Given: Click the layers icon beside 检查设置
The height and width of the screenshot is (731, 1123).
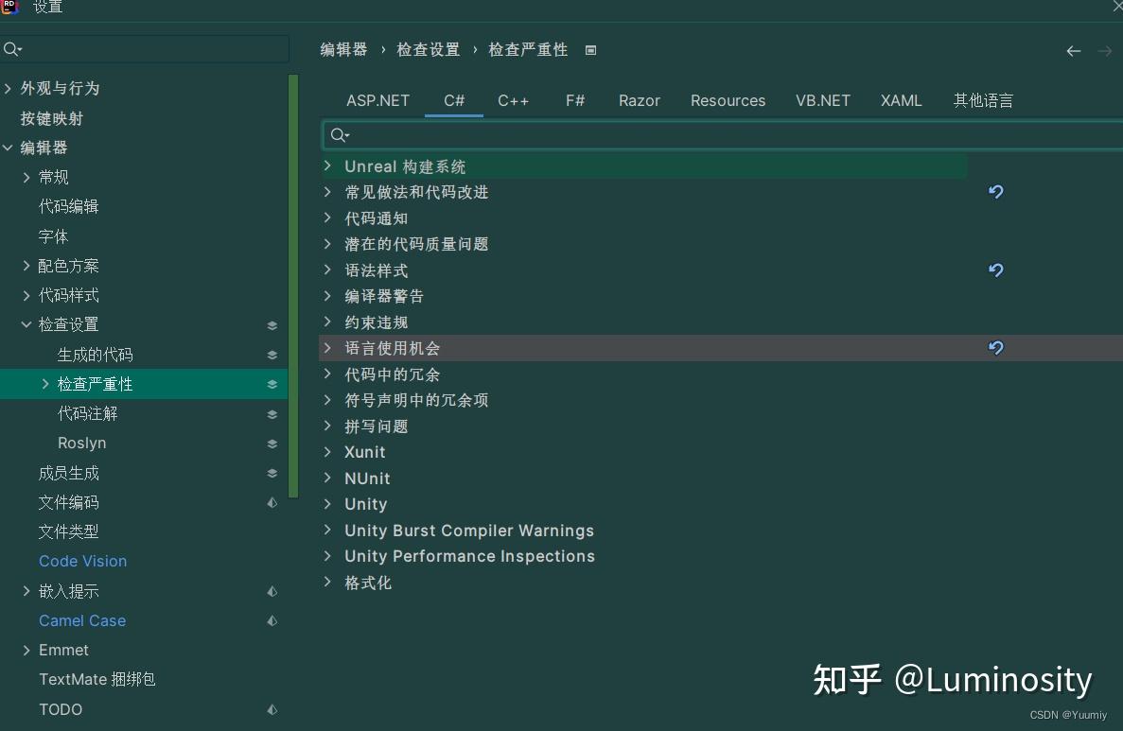Looking at the screenshot, I should 272,324.
